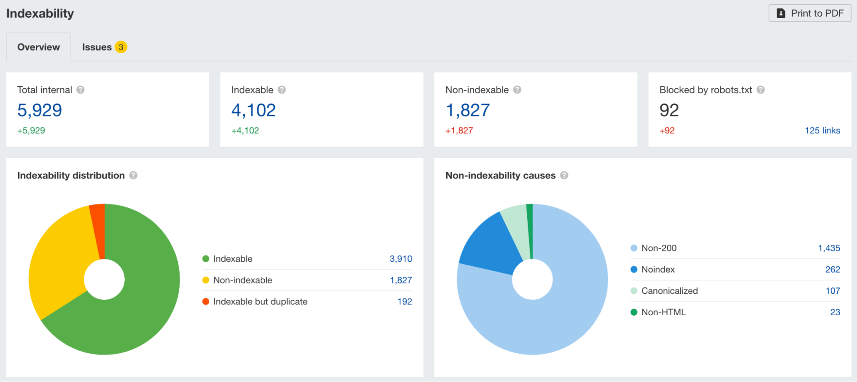Click the 1,435 Non-200 value

[829, 248]
